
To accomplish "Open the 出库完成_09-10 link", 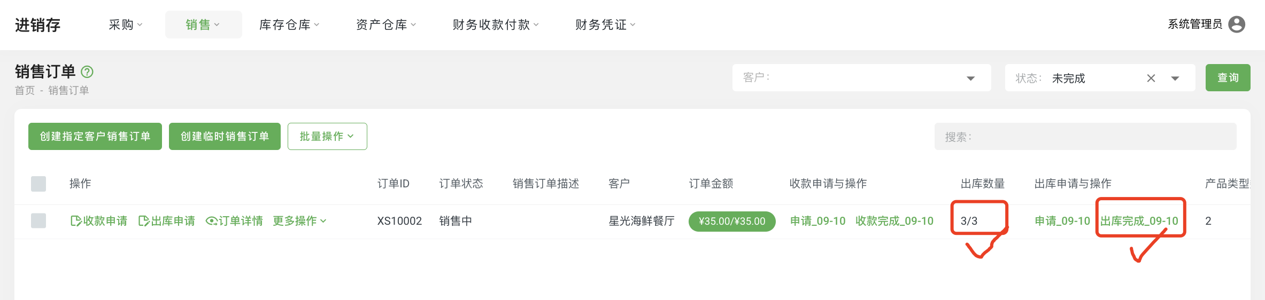I will [1139, 221].
